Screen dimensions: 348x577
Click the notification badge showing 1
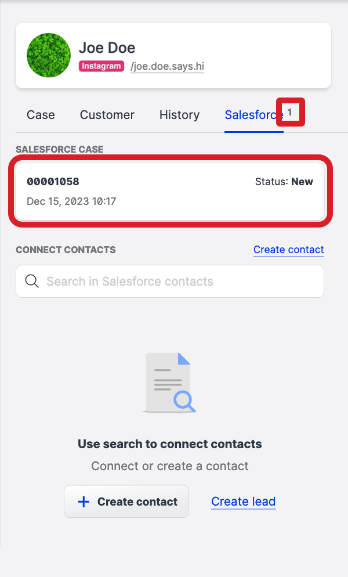pyautogui.click(x=290, y=112)
